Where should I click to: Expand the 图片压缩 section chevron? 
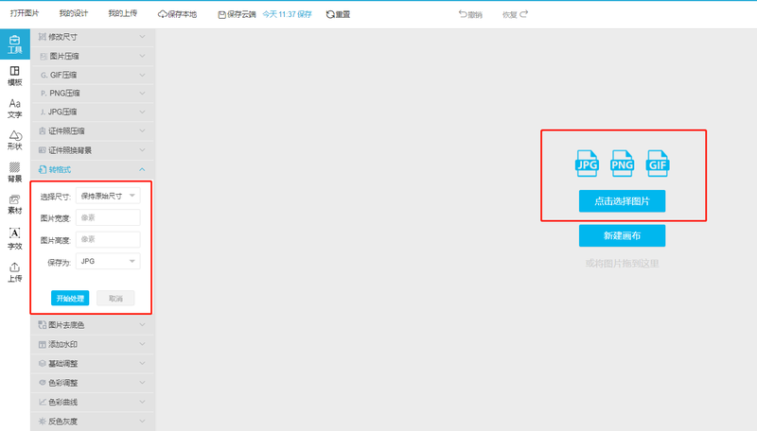pos(142,56)
